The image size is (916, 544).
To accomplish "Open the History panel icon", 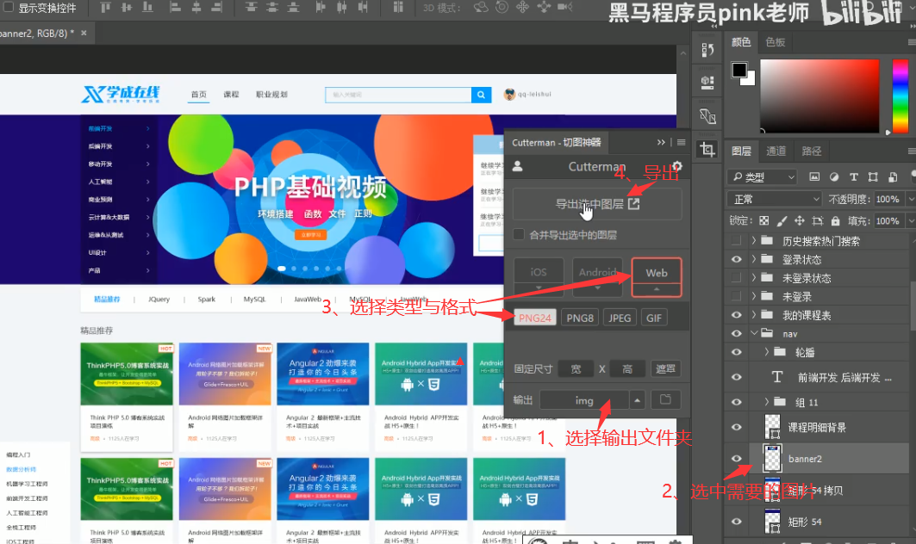I will (707, 50).
